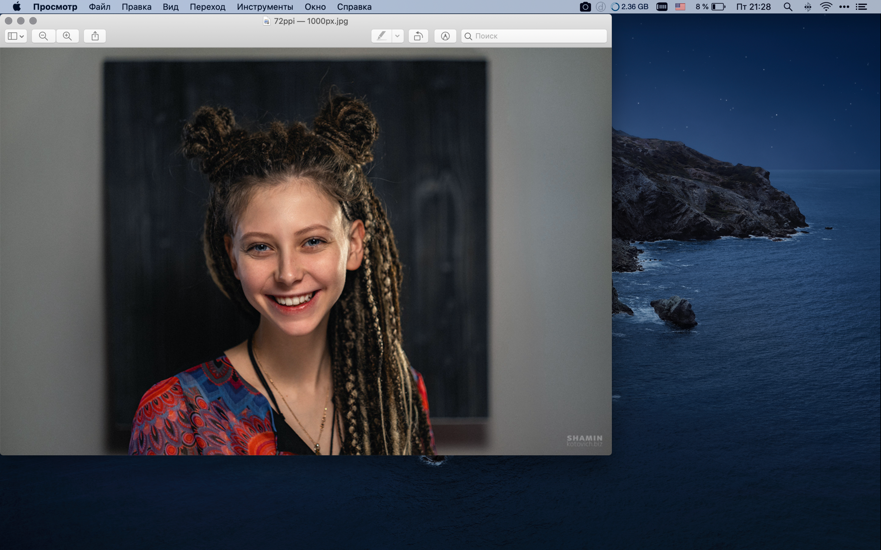The width and height of the screenshot is (881, 550).
Task: Open the Share button in toolbar
Action: point(95,36)
